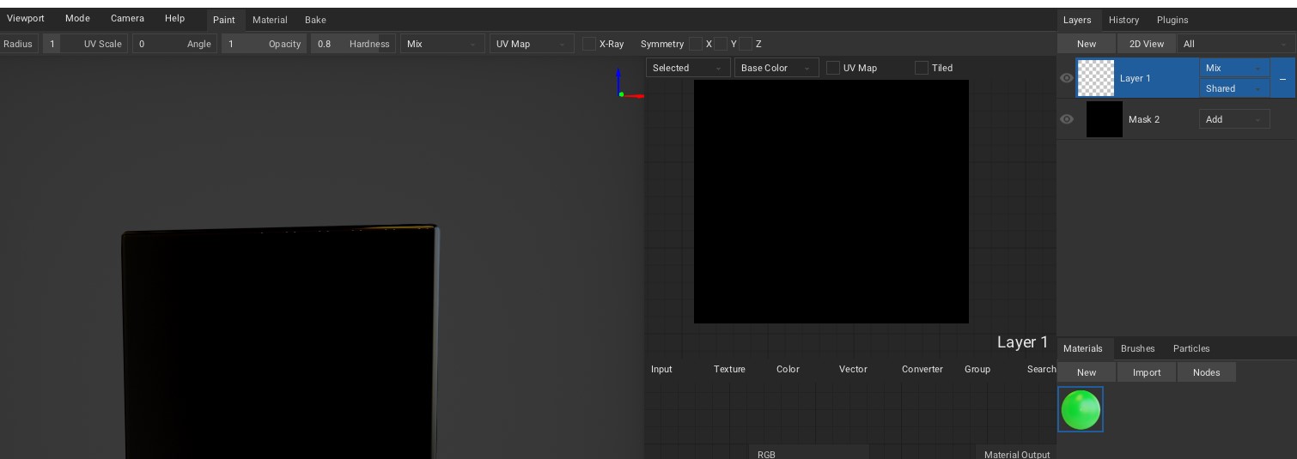This screenshot has width=1297, height=459.
Task: Open the Camera menu
Action: pos(127,18)
